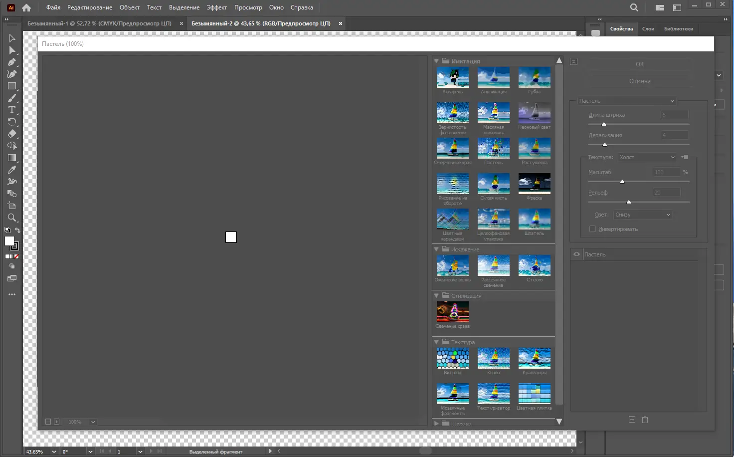Image resolution: width=734 pixels, height=457 pixels.
Task: Choose the Свечение краев filter thumbnail
Action: click(453, 312)
